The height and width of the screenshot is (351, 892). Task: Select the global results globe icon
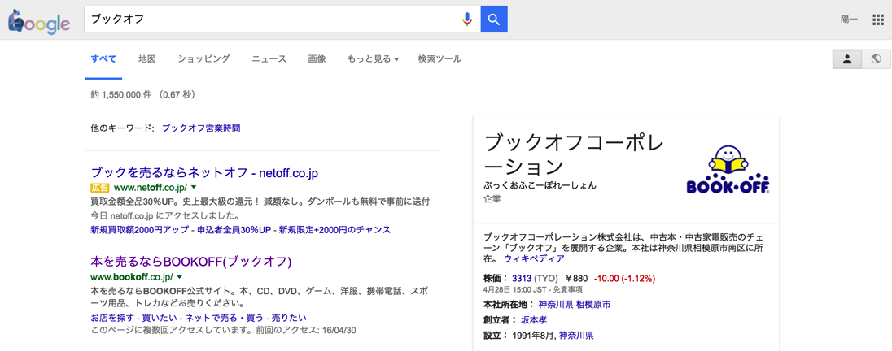point(876,59)
